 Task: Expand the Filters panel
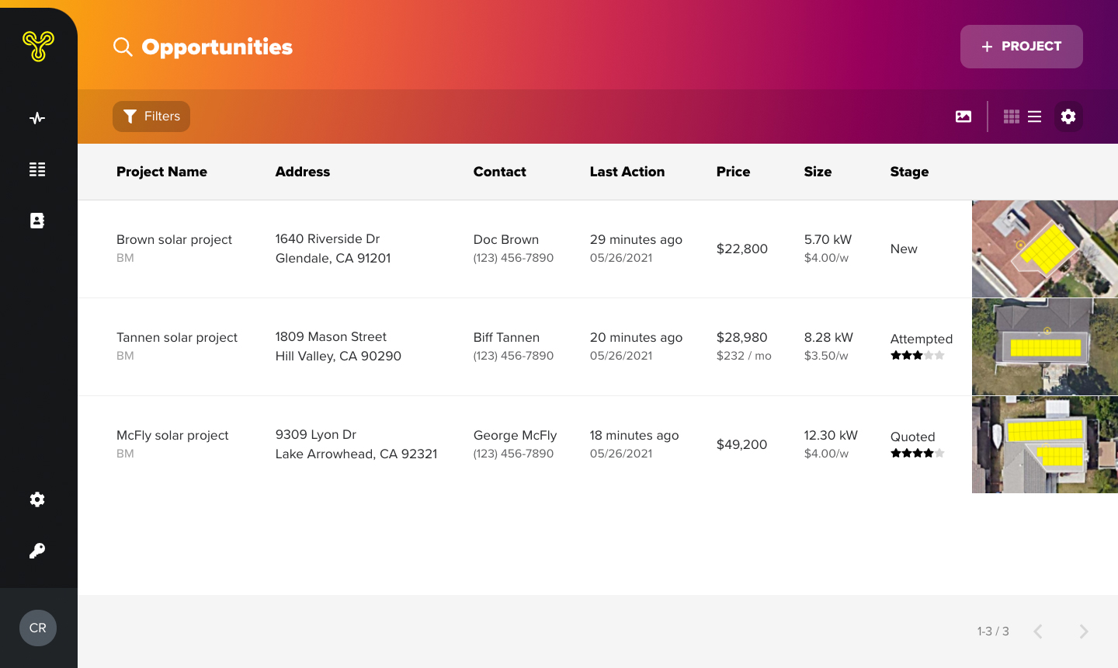click(151, 116)
